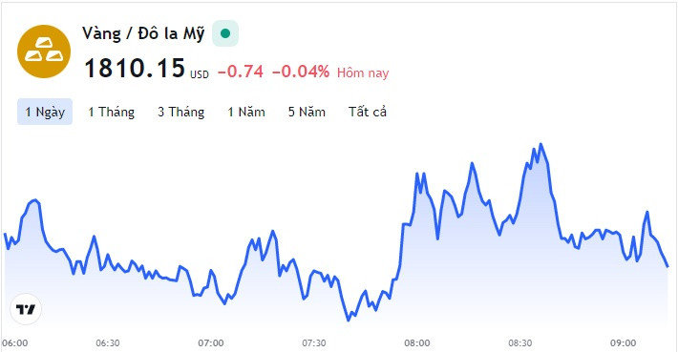Click the Hôm nay label
This screenshot has width=678, height=352.
pos(363,73)
